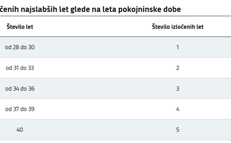
Task: Click value '5' in izločenih let column
Action: (x=178, y=130)
